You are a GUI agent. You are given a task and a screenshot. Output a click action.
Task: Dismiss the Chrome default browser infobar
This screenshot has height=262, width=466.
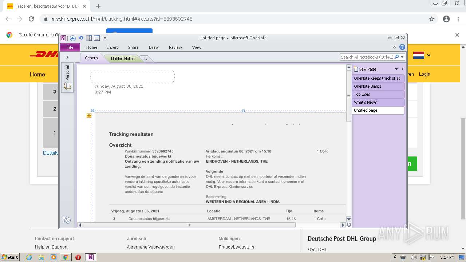457,35
